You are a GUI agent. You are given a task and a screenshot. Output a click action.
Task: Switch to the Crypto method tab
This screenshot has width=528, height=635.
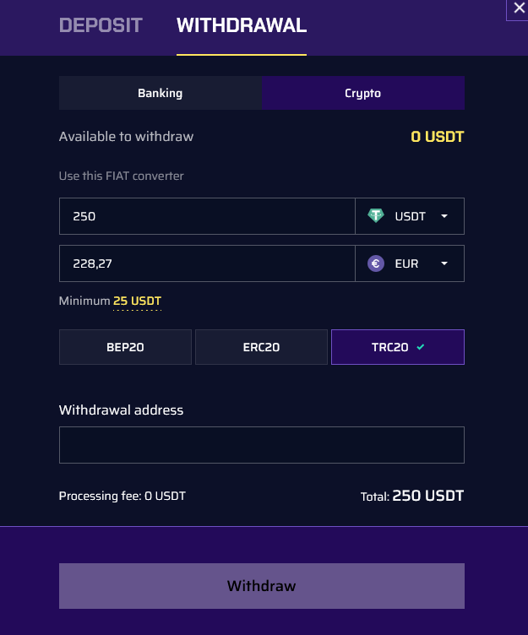(x=363, y=93)
